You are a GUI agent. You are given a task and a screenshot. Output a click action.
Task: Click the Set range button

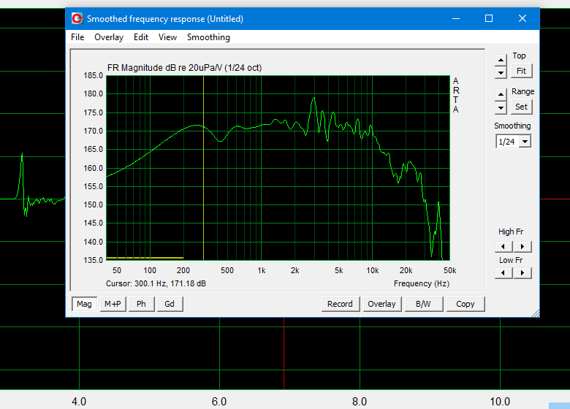(521, 107)
